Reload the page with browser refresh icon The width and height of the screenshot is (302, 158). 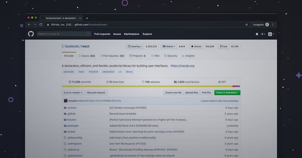coord(41,25)
